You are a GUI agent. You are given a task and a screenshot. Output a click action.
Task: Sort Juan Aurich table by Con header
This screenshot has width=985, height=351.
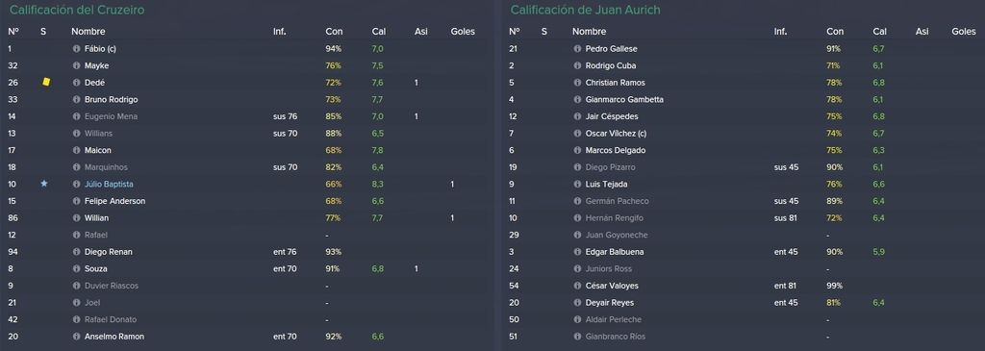point(835,32)
